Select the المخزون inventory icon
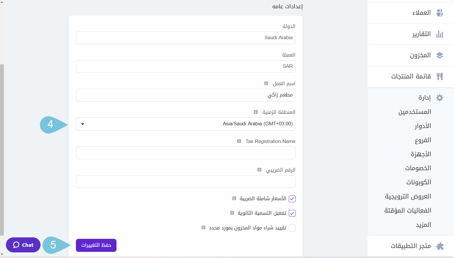This screenshot has width=454, height=258. click(x=440, y=55)
